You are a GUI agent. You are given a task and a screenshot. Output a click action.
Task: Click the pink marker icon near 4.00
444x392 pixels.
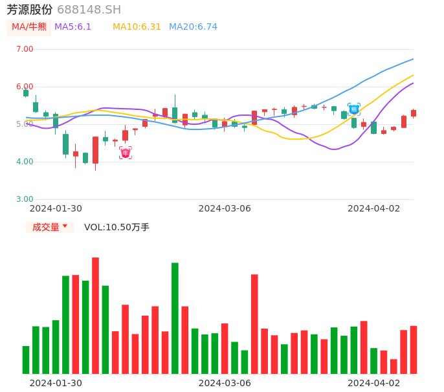(x=125, y=153)
